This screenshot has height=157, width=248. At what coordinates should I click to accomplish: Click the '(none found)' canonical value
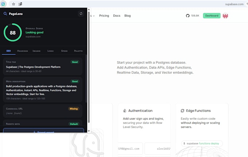click(x=14, y=113)
